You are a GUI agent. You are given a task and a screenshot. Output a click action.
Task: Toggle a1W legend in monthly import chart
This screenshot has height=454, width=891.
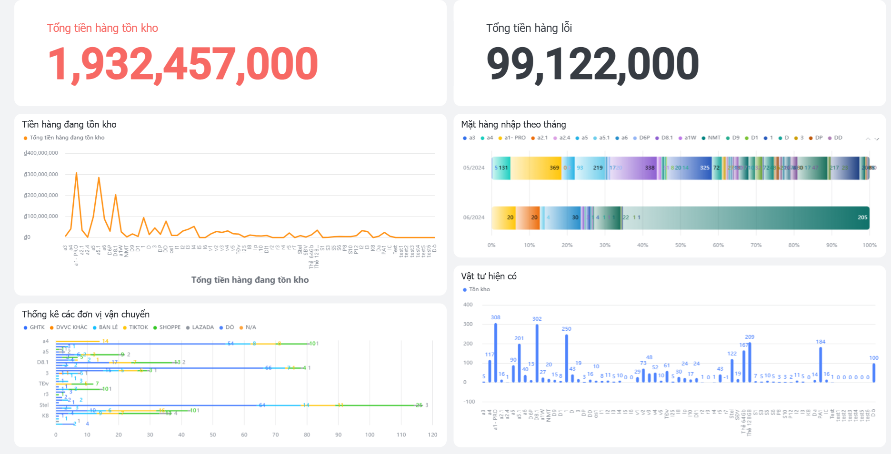[687, 138]
